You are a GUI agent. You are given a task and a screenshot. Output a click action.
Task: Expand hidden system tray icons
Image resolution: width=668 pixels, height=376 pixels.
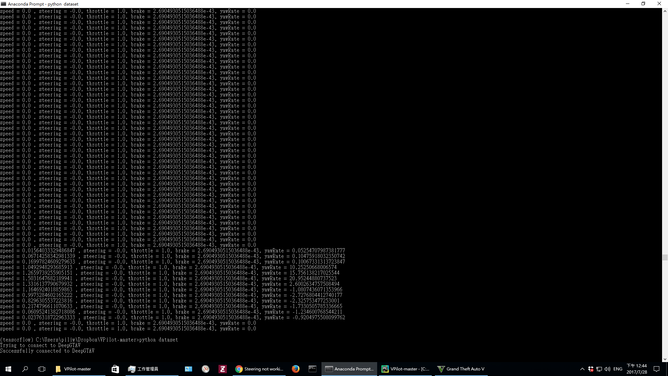point(582,369)
